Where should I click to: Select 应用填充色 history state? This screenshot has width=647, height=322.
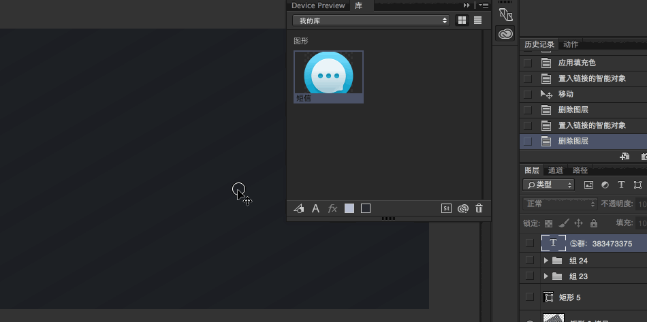(x=577, y=63)
